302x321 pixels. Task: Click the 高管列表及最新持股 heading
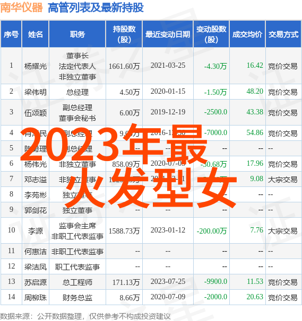pyautogui.click(x=96, y=8)
